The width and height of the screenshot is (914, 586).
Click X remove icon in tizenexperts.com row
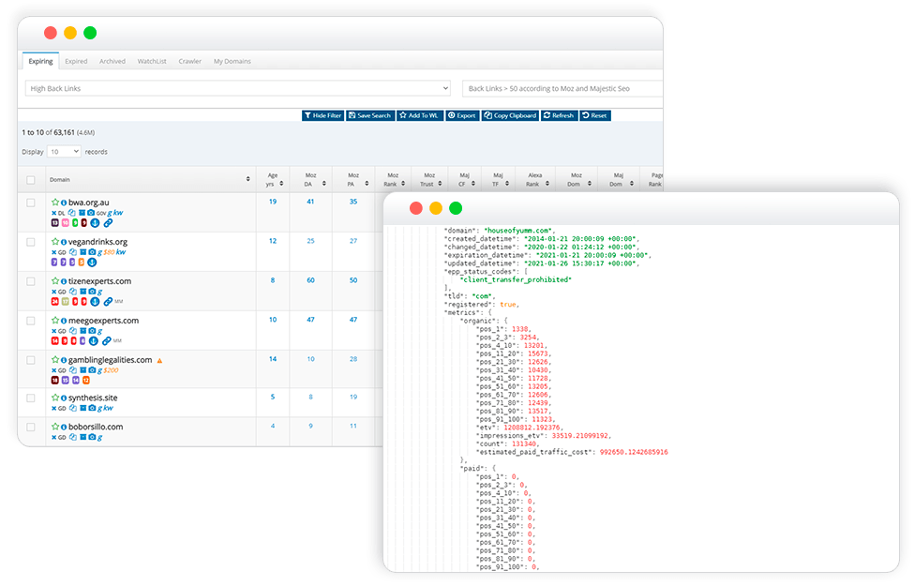pyautogui.click(x=53, y=292)
